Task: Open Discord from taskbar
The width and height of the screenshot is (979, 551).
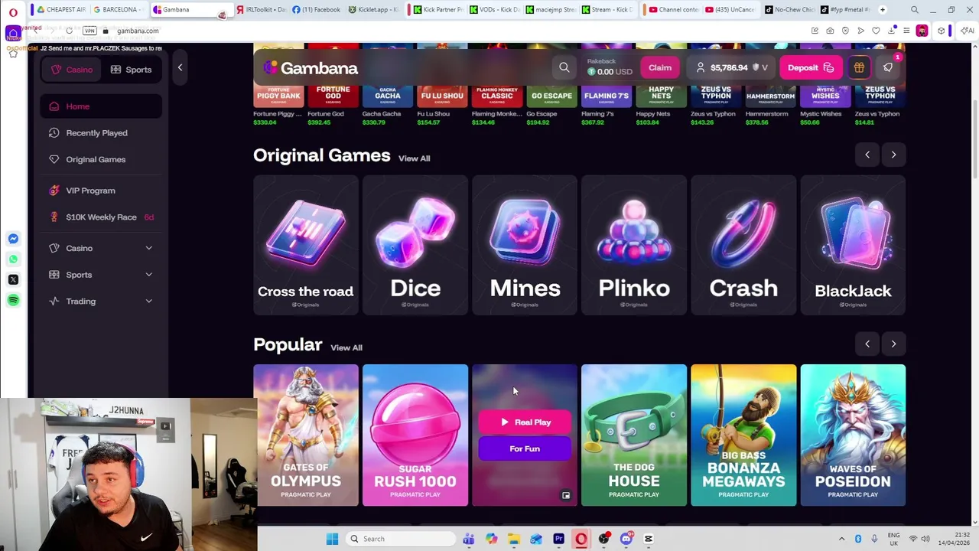Action: click(626, 539)
